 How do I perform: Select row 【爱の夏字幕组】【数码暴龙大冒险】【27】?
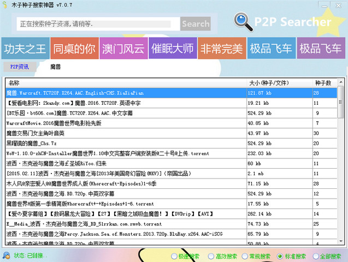171,214
